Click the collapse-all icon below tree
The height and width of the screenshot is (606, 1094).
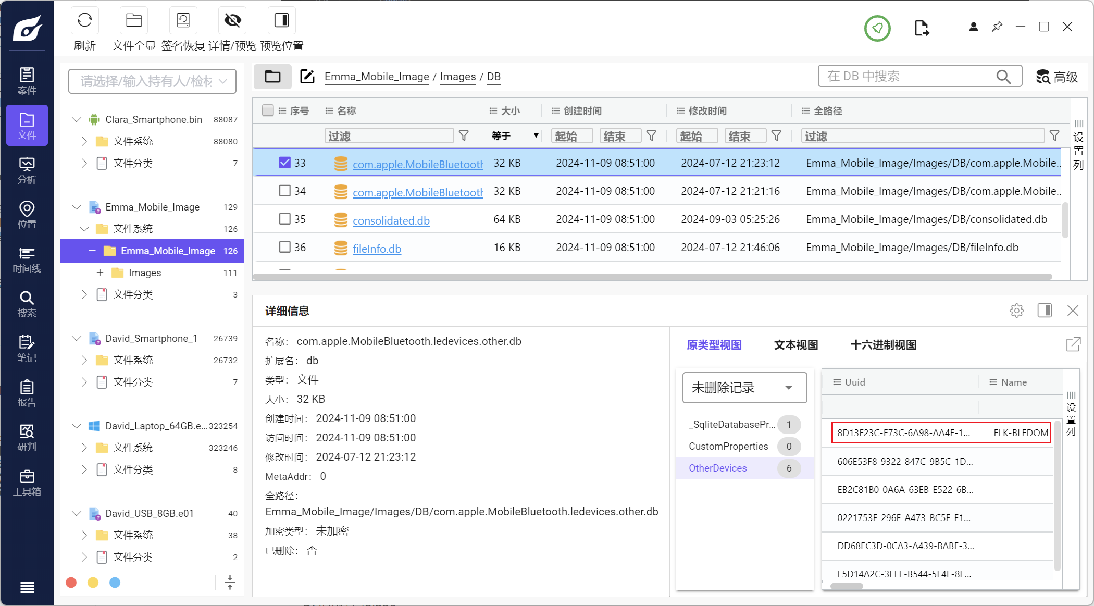[x=230, y=583]
